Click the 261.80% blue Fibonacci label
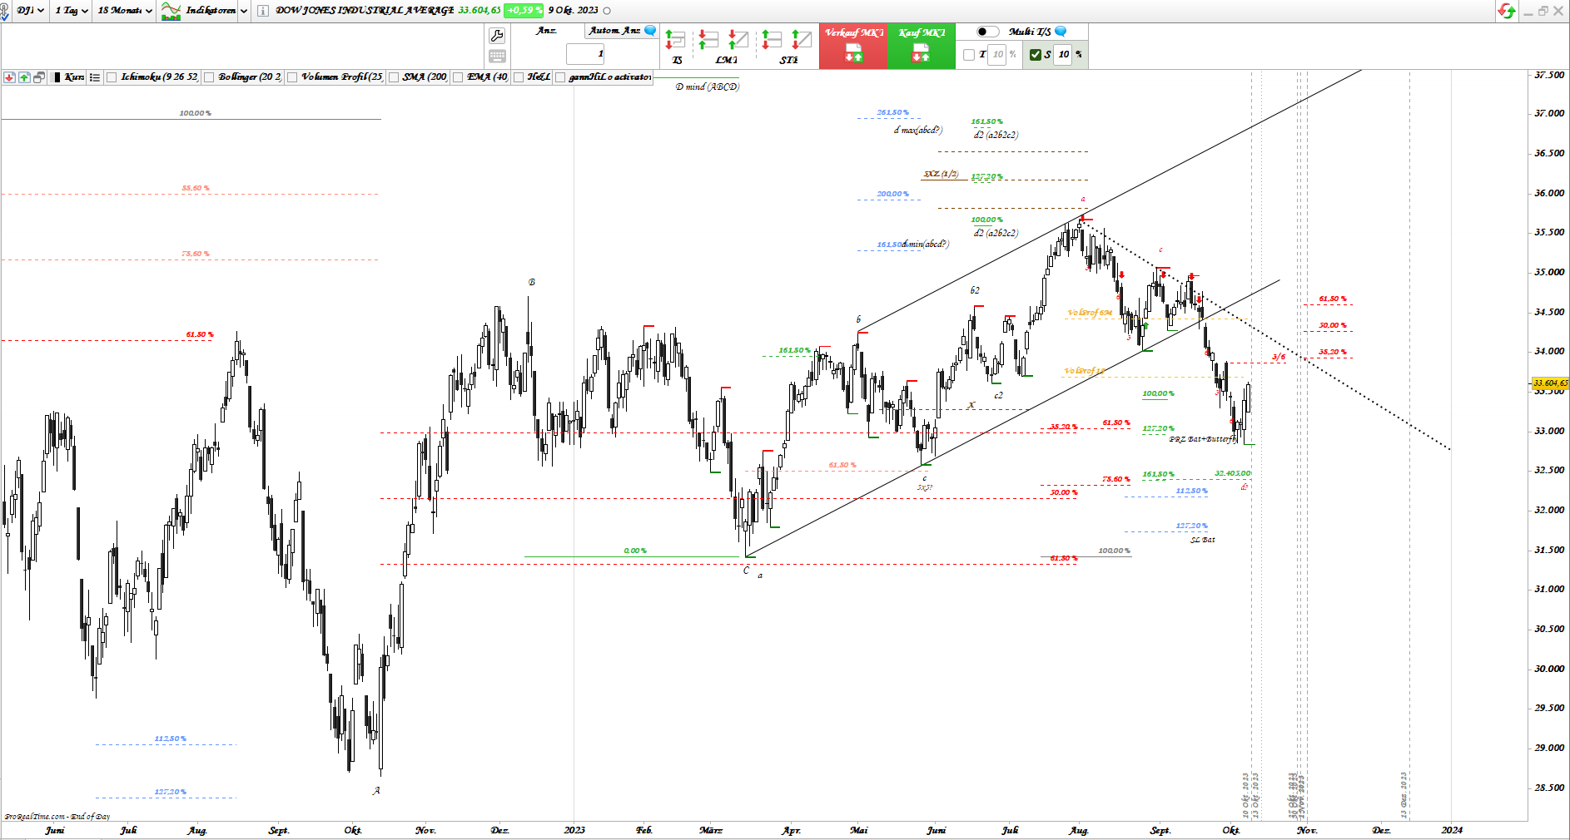This screenshot has height=840, width=1570. [892, 112]
